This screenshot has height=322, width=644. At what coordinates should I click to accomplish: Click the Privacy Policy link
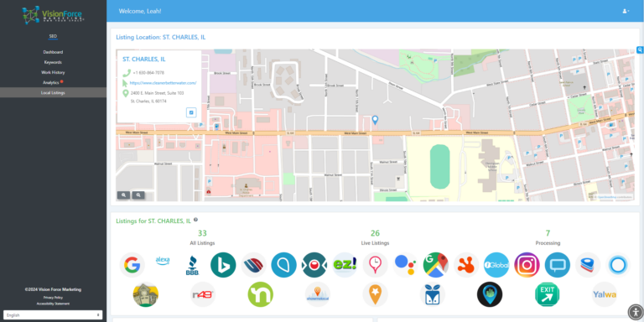coord(53,298)
